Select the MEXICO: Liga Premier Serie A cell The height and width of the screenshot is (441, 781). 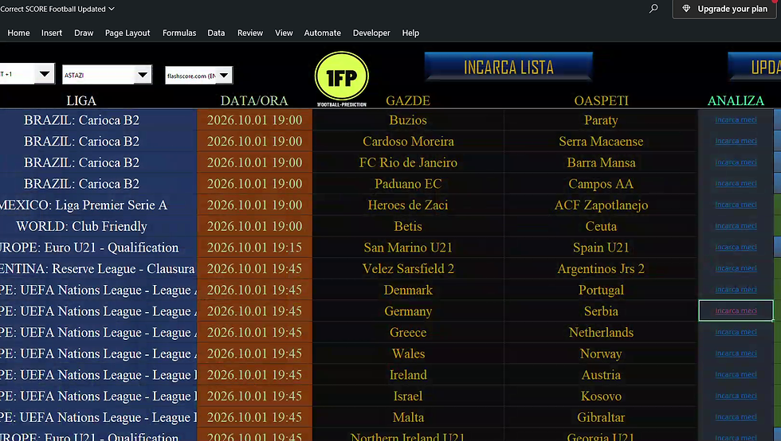click(x=99, y=205)
